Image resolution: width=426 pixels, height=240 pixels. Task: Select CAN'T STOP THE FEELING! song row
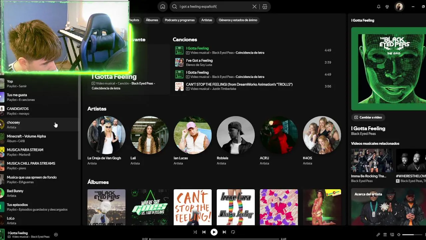(x=253, y=86)
